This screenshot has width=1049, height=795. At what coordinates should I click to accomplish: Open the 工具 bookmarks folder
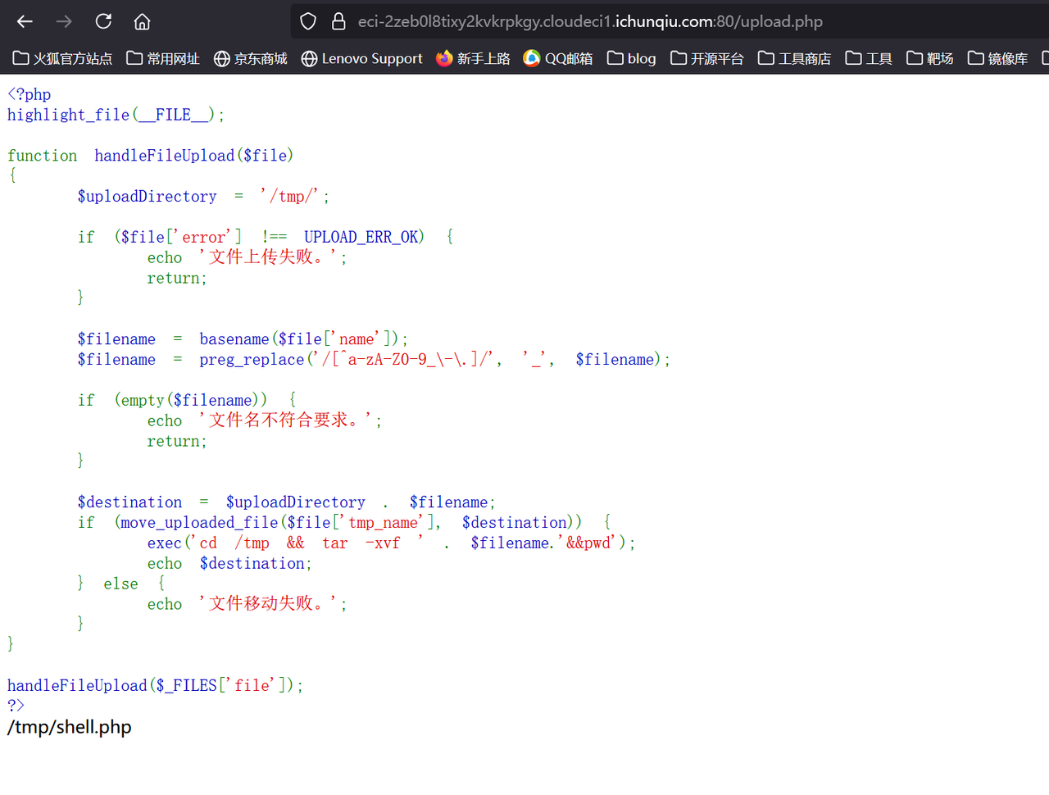click(x=869, y=58)
